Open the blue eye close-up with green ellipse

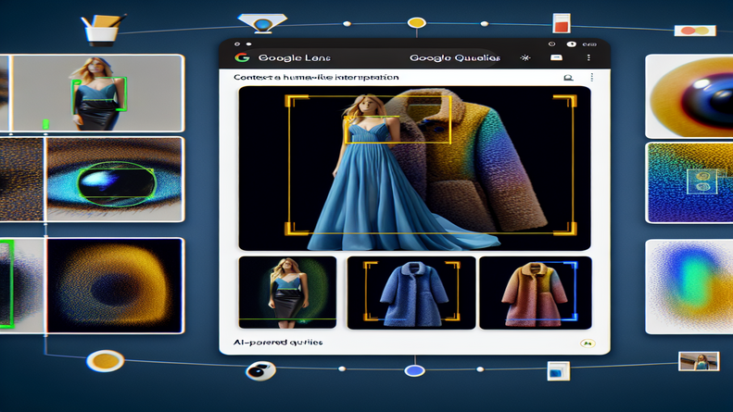[114, 179]
